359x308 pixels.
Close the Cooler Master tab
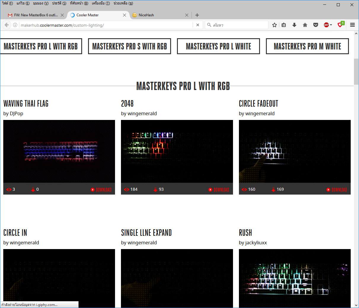125,15
